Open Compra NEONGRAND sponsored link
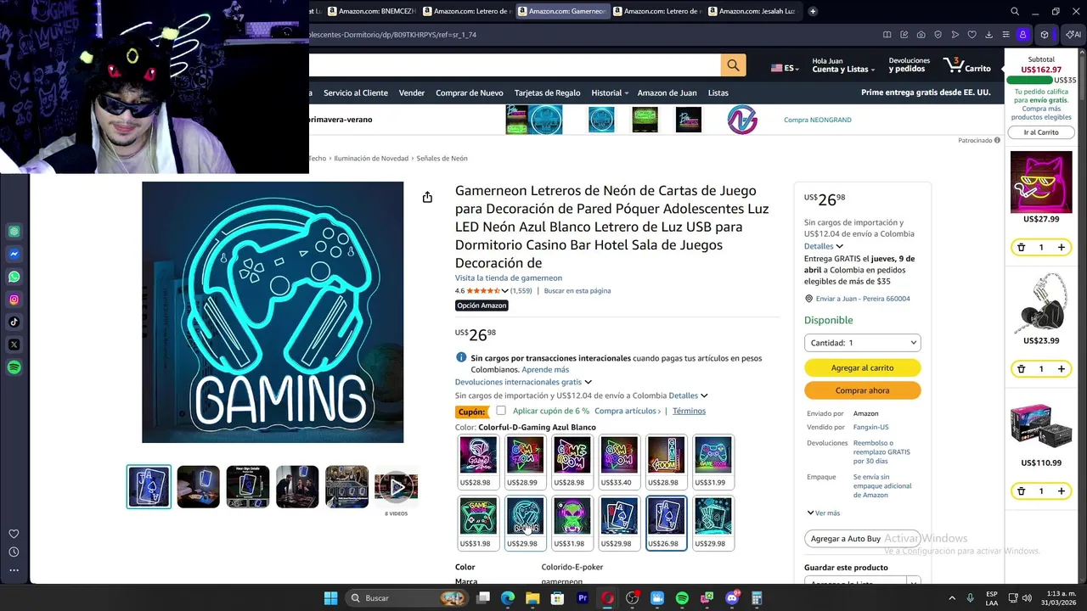 (x=817, y=120)
